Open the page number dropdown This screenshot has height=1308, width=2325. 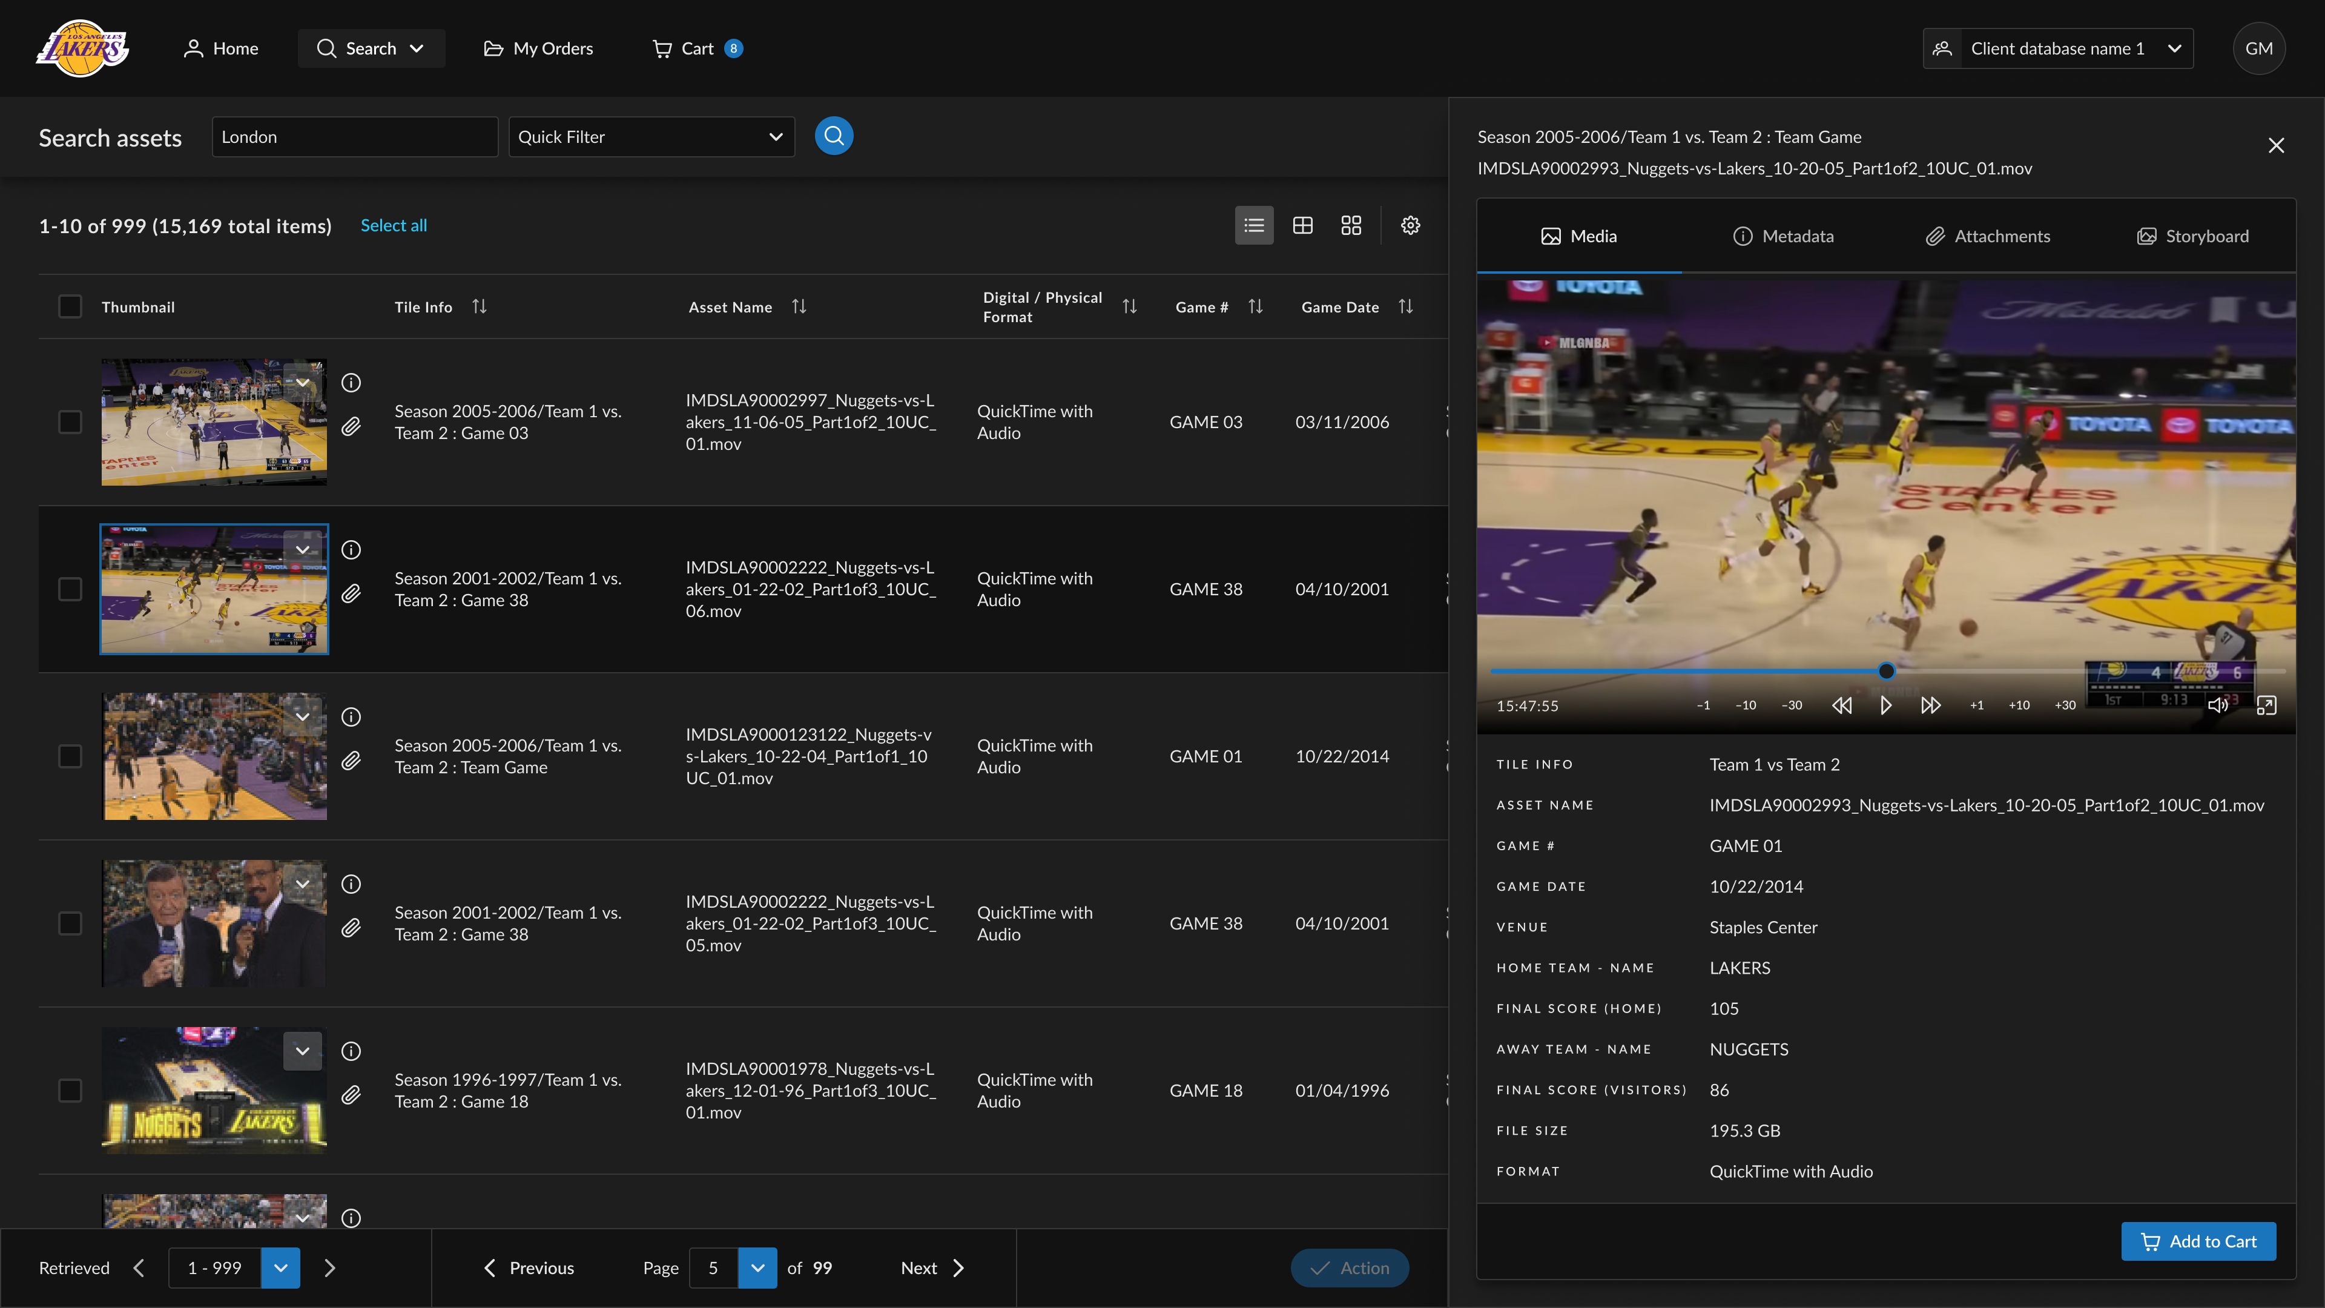[x=757, y=1267]
